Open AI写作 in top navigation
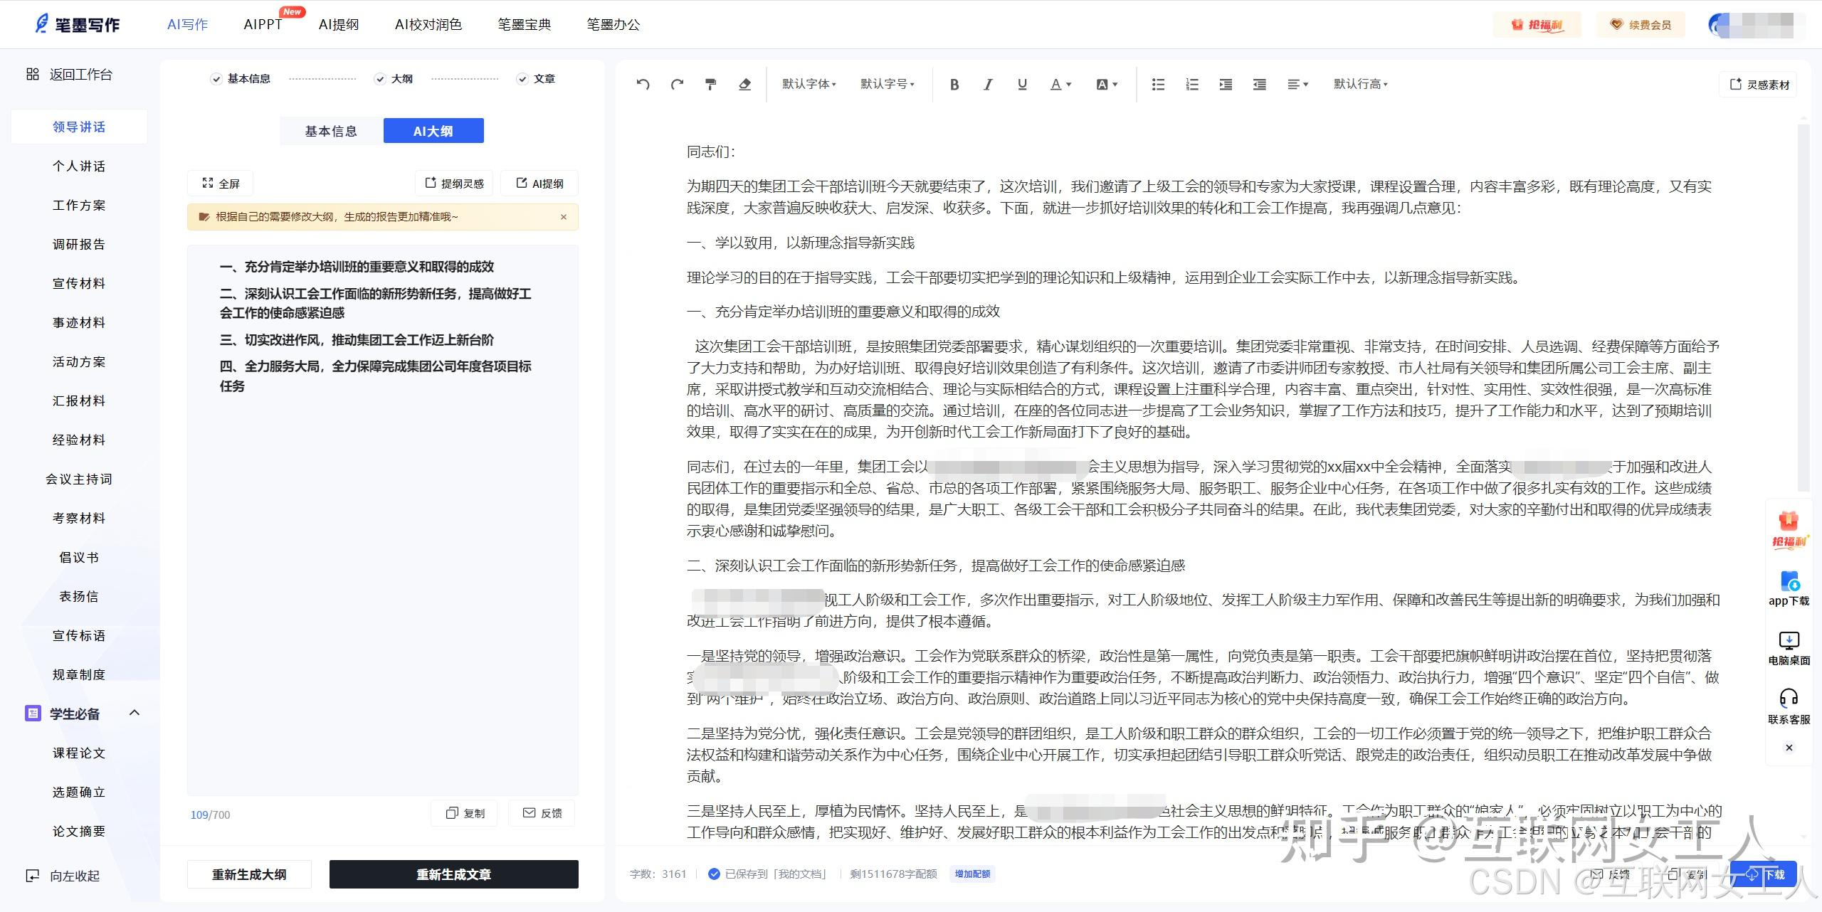Image resolution: width=1822 pixels, height=912 pixels. (188, 24)
